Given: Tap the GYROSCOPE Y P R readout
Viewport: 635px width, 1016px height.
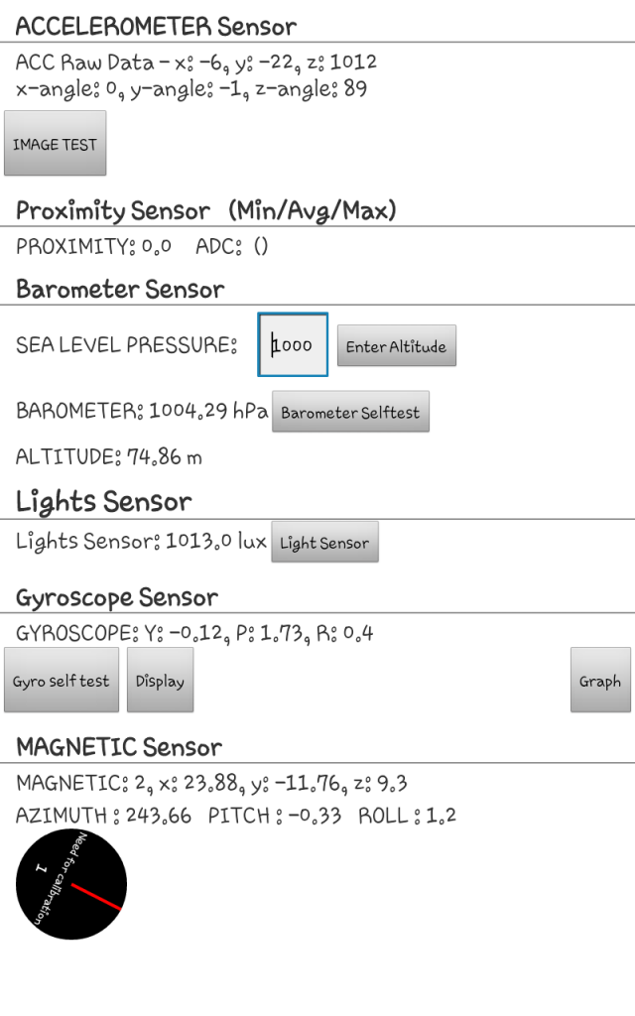Looking at the screenshot, I should pos(194,632).
